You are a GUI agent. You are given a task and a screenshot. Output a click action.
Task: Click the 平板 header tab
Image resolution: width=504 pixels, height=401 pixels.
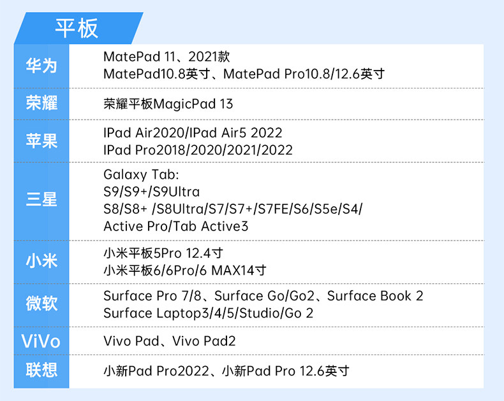coord(76,29)
